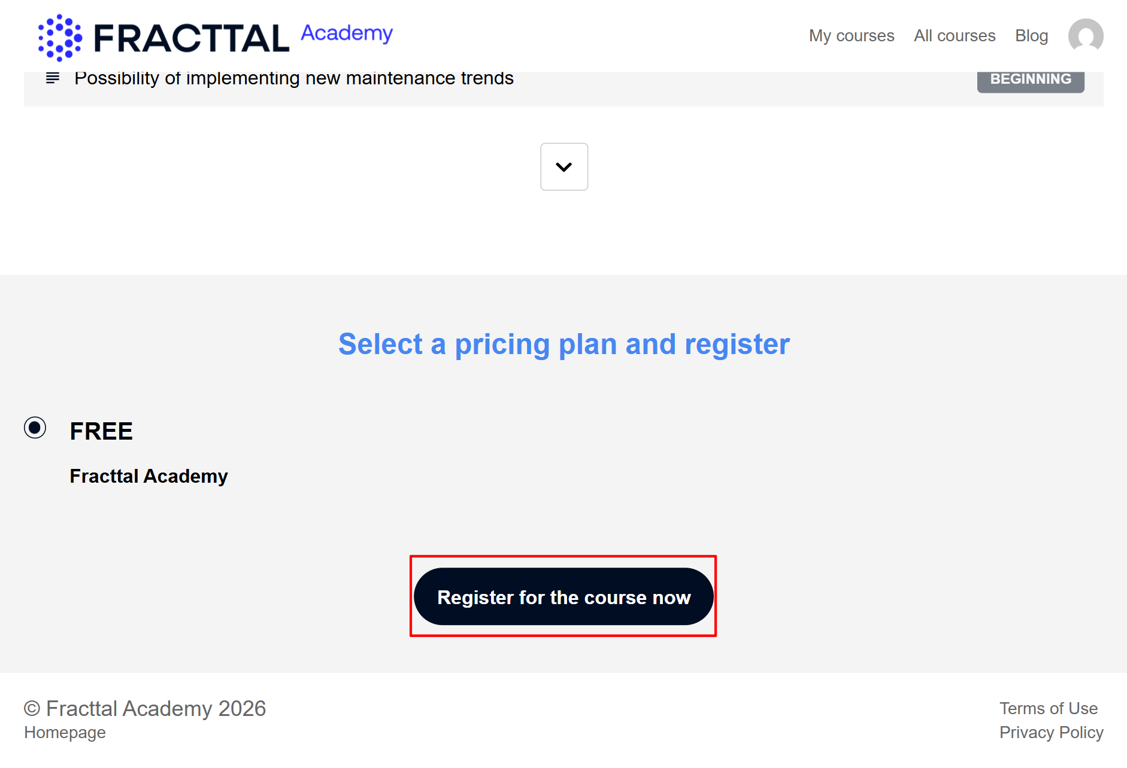Open the Privacy Policy link

[x=1051, y=732]
